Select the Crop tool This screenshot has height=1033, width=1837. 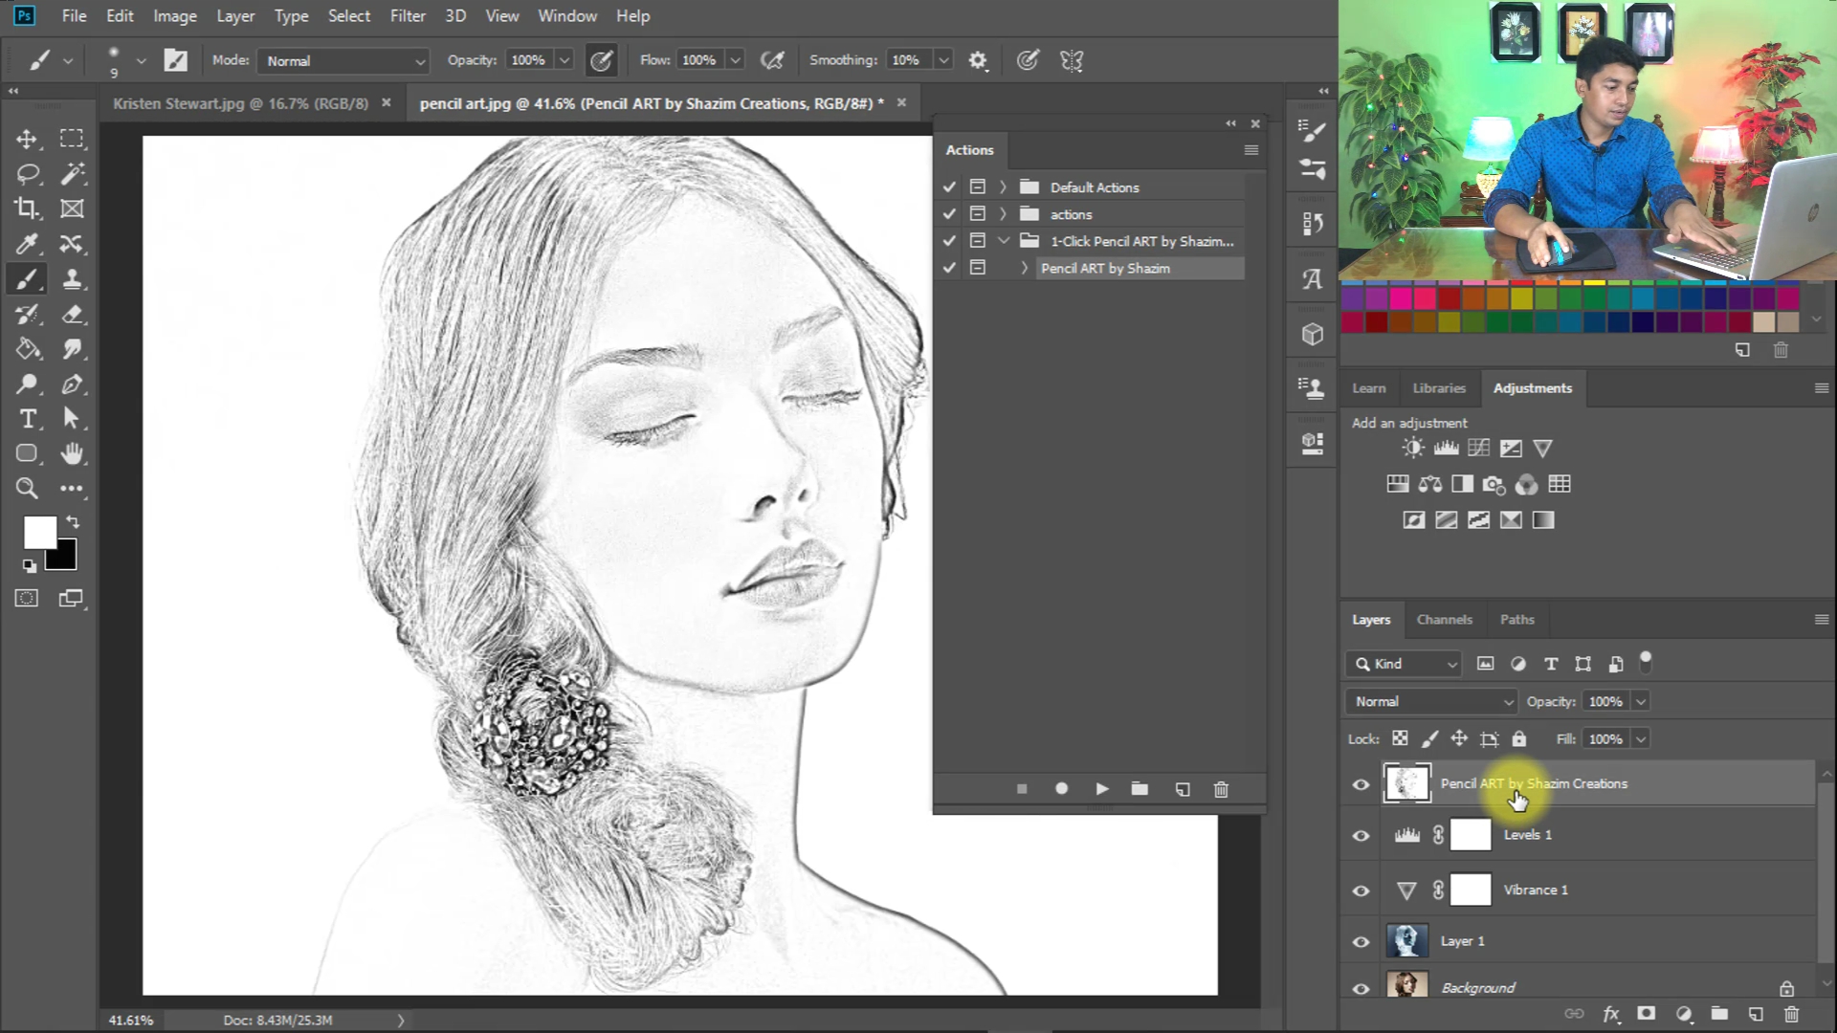point(27,209)
